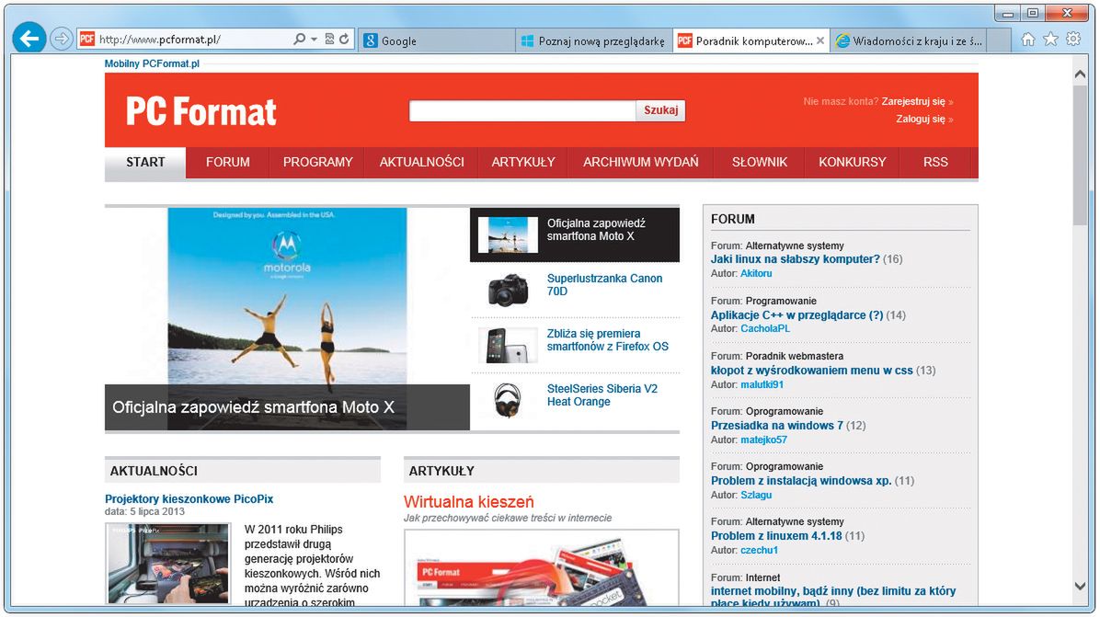Click the PC Format logo
This screenshot has width=1100, height=617.
[x=201, y=111]
